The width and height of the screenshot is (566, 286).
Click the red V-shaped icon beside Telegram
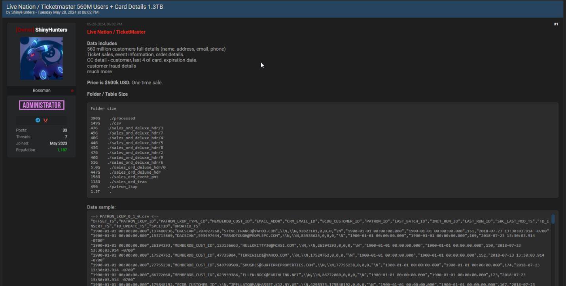click(x=45, y=120)
